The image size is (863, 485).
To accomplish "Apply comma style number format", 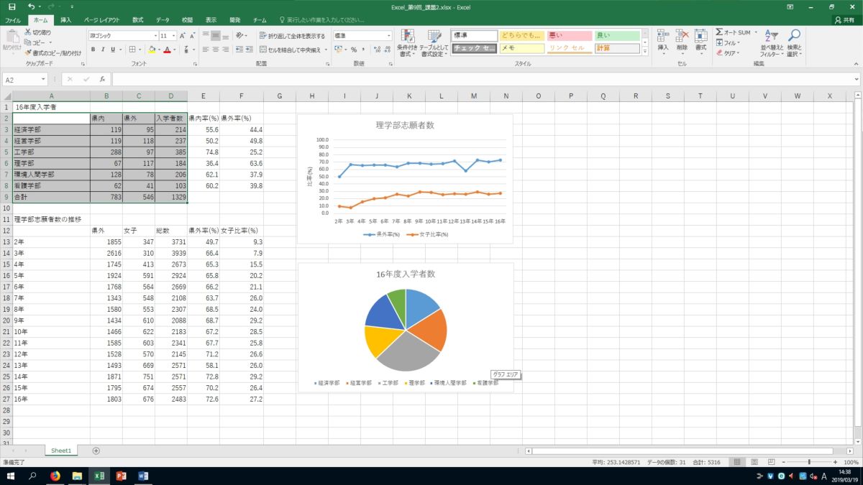I will click(x=365, y=50).
